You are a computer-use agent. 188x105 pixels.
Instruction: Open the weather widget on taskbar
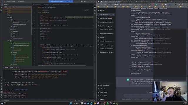(4, 103)
